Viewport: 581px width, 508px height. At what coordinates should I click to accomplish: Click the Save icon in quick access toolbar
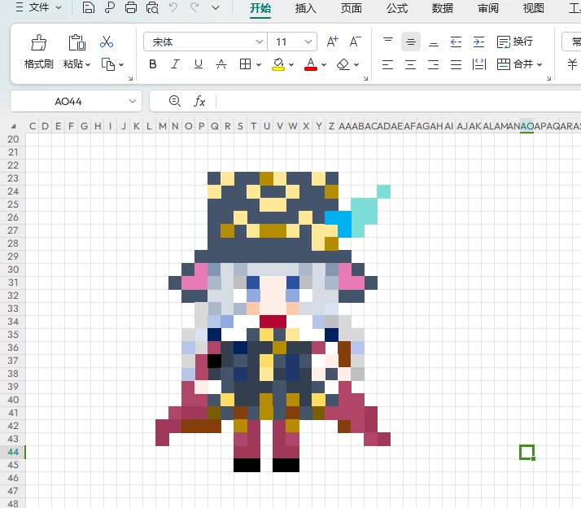(x=88, y=7)
